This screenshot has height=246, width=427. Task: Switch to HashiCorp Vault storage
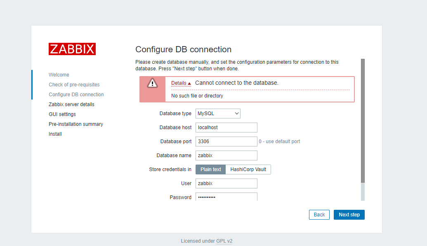click(248, 169)
